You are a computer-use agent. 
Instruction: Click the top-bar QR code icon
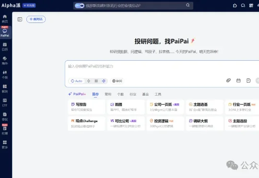251,6
